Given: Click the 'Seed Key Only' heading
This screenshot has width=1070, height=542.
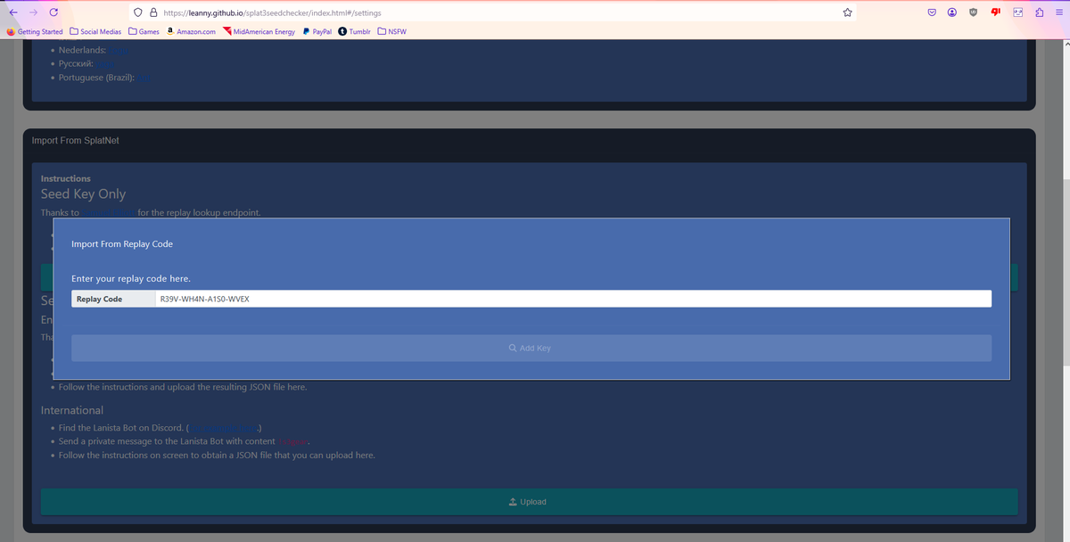Looking at the screenshot, I should click(x=83, y=194).
